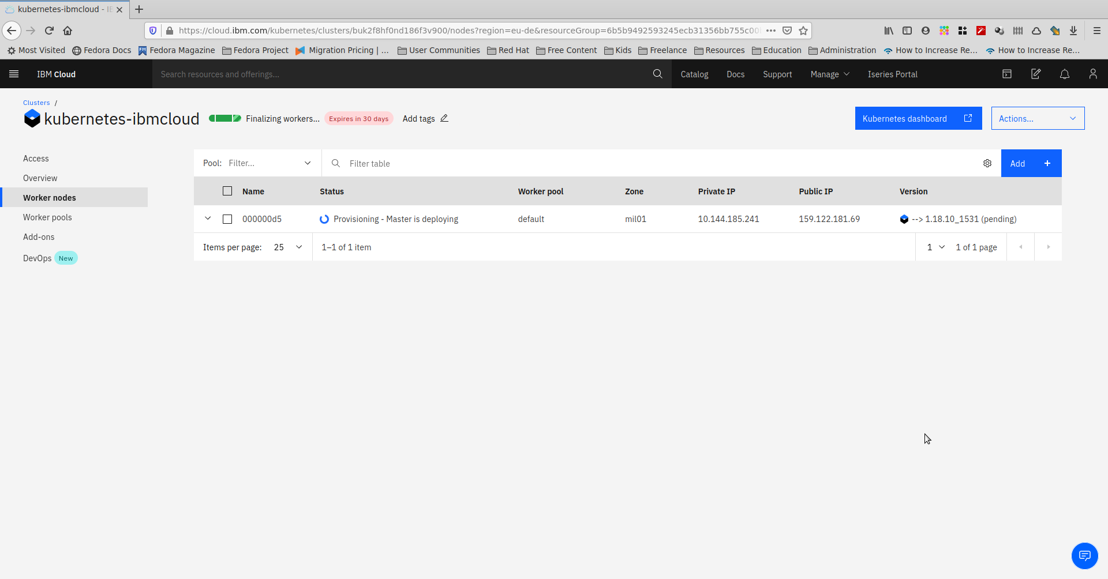
Task: Follow the Clusters breadcrumb link
Action: point(36,103)
